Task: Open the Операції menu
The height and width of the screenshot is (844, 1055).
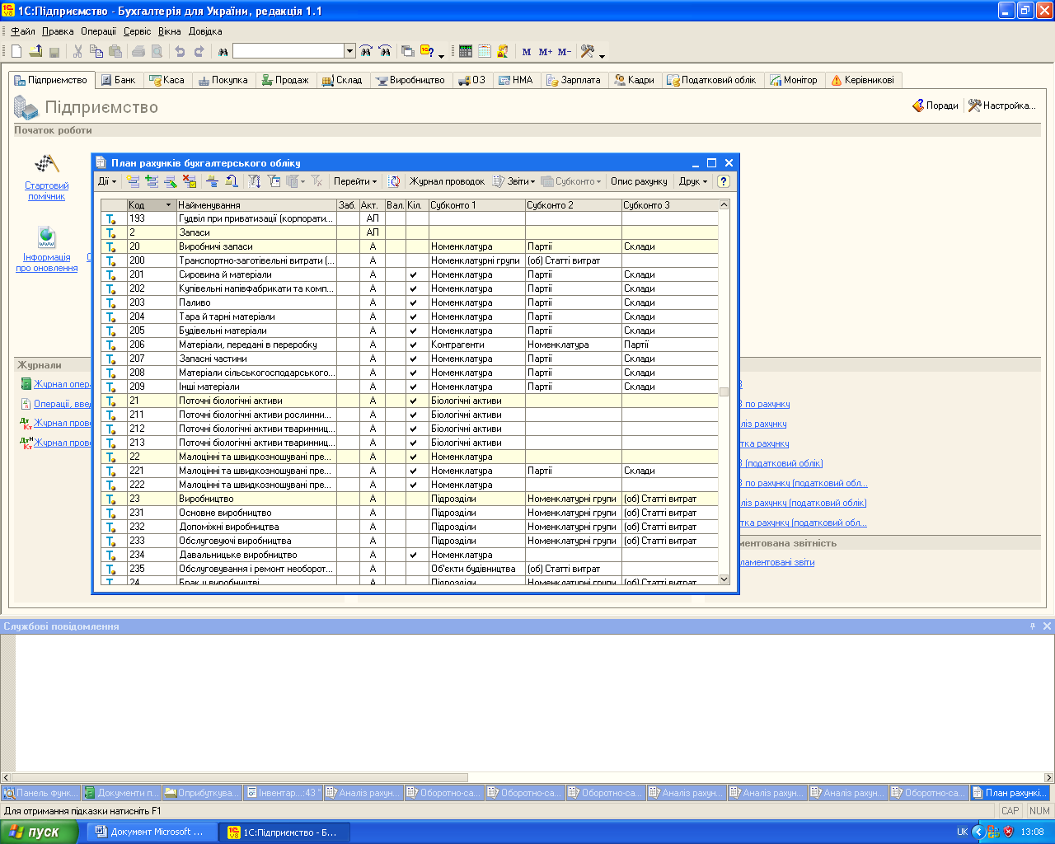Action: click(x=99, y=31)
